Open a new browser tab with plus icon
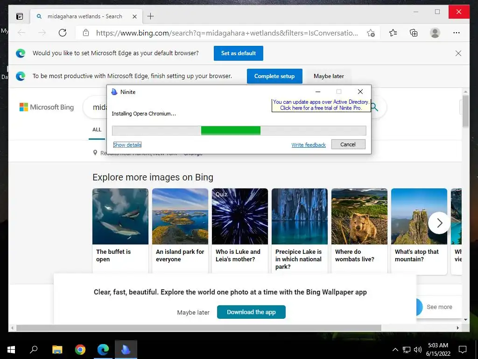 [x=150, y=16]
